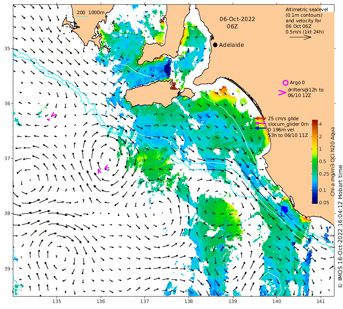Click the cyan 200m contour legend line
Image resolution: width=343 pixels, height=309 pixels.
(x=82, y=16)
